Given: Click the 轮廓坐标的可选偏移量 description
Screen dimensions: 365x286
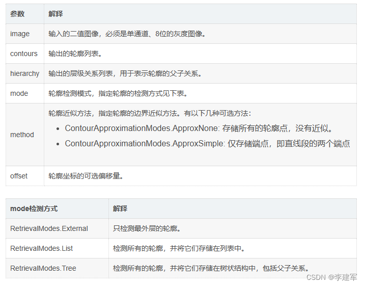Looking at the screenshot, I should pos(86,176).
